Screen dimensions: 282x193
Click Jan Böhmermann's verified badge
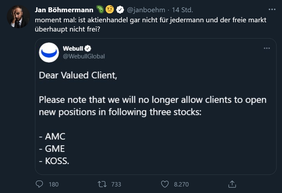(x=120, y=10)
